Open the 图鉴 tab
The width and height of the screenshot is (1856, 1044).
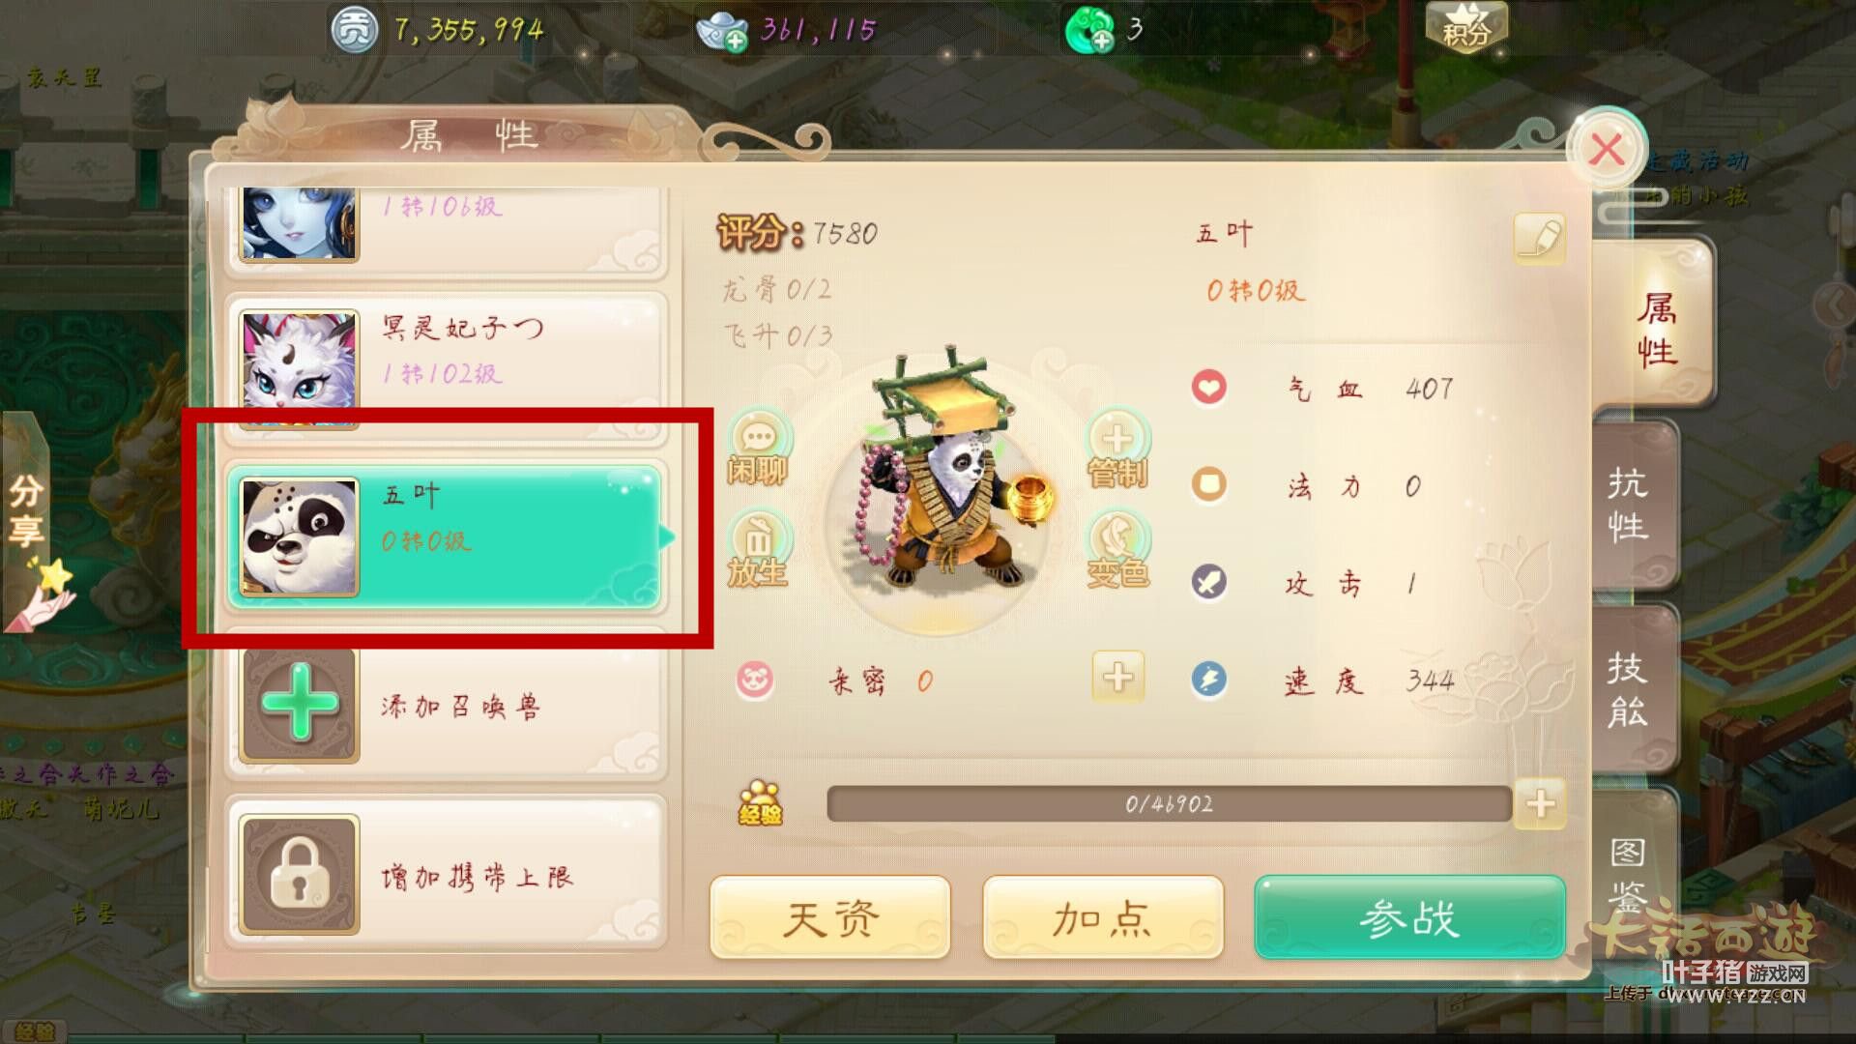pyautogui.click(x=1630, y=870)
